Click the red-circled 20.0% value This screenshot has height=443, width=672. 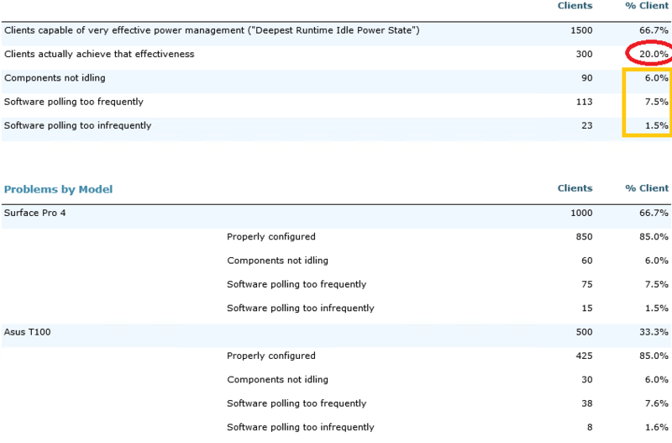point(653,55)
